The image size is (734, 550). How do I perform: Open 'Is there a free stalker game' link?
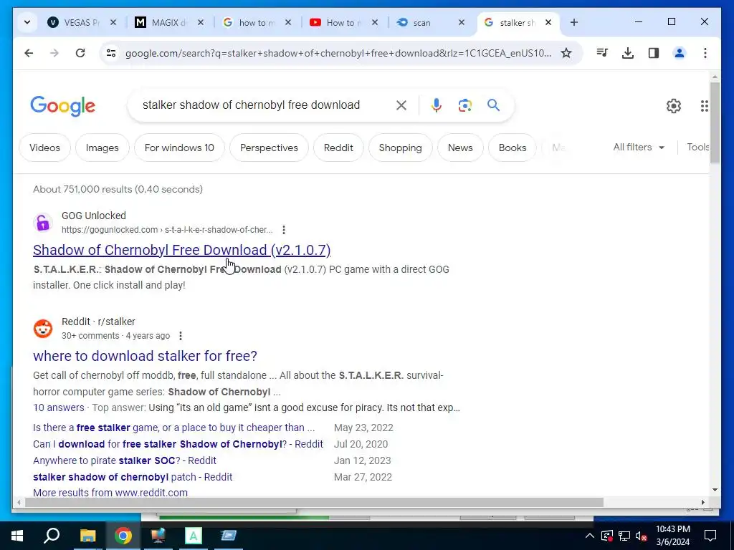point(173,428)
